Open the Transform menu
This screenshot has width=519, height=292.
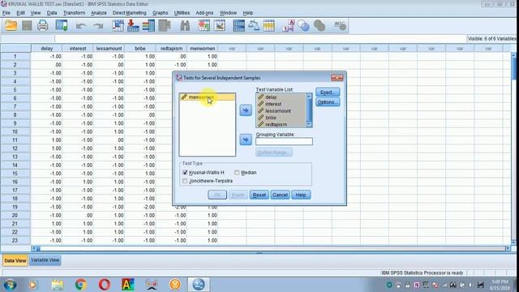click(74, 13)
